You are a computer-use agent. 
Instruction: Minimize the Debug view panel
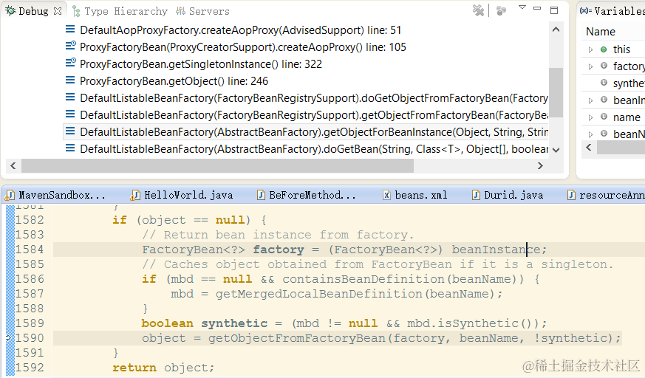[x=537, y=8]
